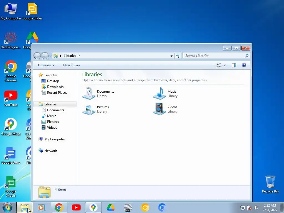Open address bar history dropdown arrow
Viewport: 284px width, 213px height.
171,56
